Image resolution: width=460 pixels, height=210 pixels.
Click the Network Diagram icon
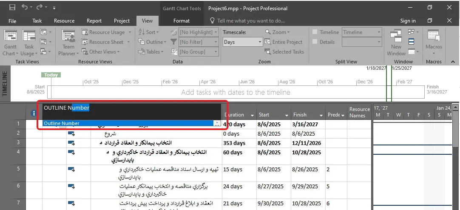pyautogui.click(x=43, y=32)
